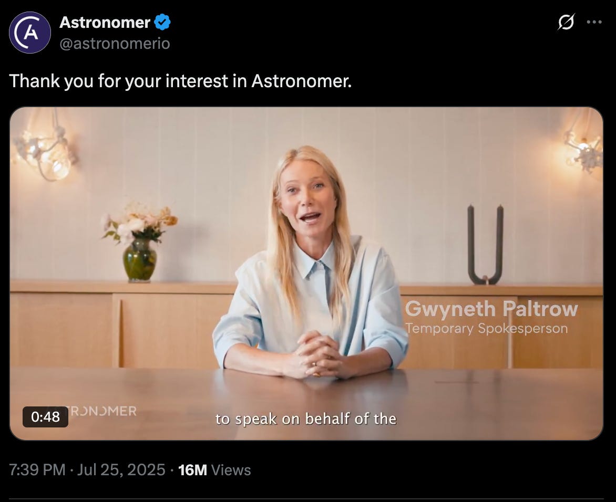This screenshot has width=616, height=502.
Task: Click the subtitle 'to speak on behalf of the'
Action: coord(306,419)
